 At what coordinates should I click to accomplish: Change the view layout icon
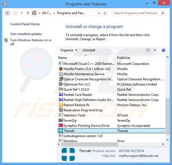tap(148, 50)
